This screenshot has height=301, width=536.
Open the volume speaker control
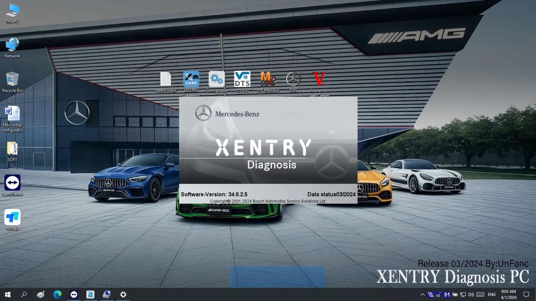(471, 295)
